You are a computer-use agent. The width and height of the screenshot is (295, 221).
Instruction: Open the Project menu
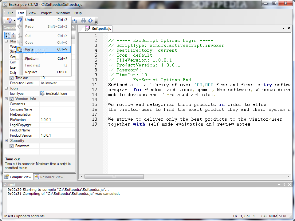pos(46,13)
